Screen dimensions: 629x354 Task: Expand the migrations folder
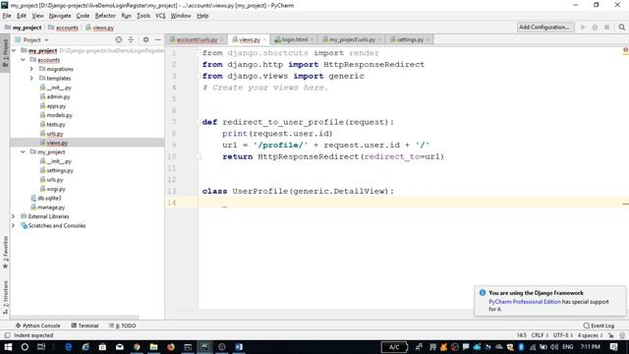point(31,69)
